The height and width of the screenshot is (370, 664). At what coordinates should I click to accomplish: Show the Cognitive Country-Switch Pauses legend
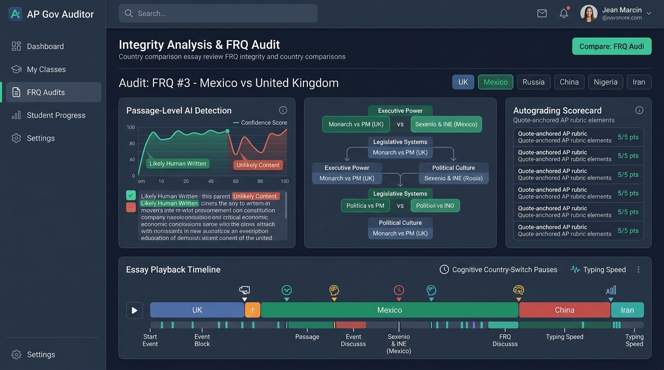(498, 270)
